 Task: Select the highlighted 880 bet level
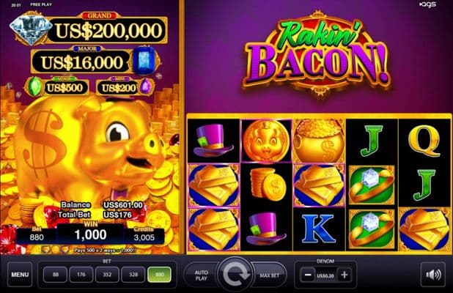point(160,275)
